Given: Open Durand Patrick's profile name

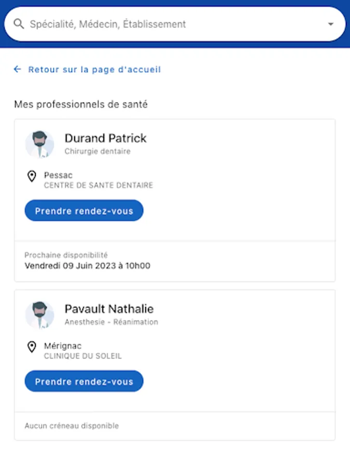Looking at the screenshot, I should pyautogui.click(x=106, y=138).
